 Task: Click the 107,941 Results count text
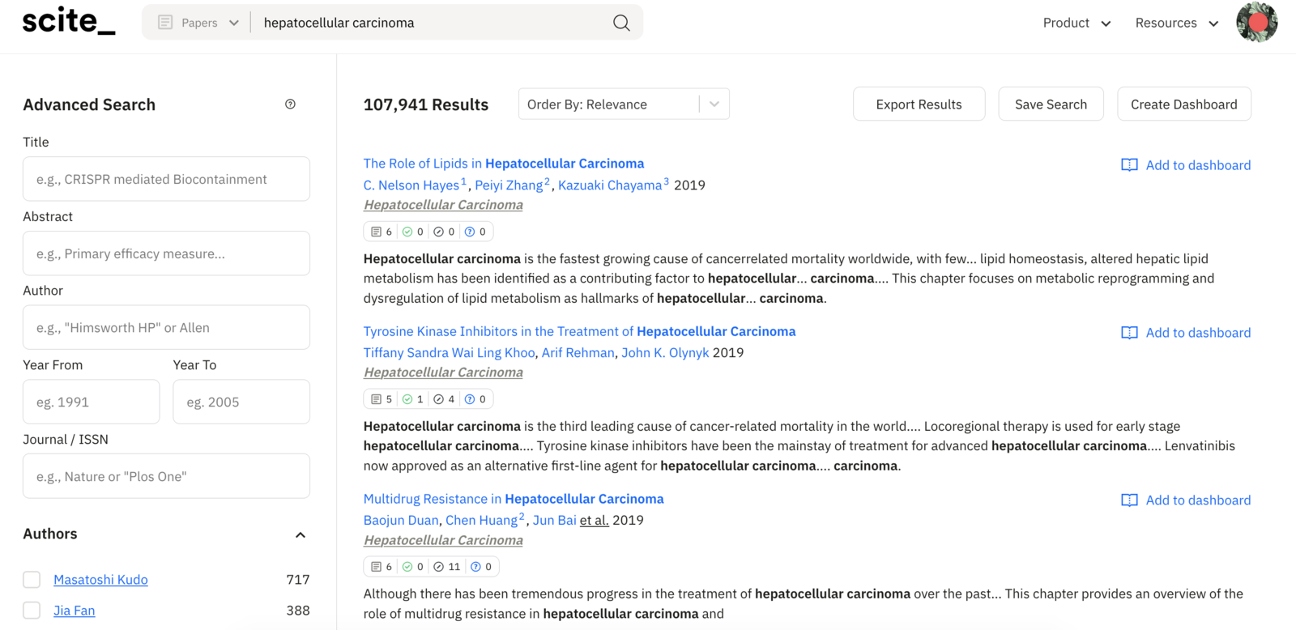pyautogui.click(x=426, y=104)
